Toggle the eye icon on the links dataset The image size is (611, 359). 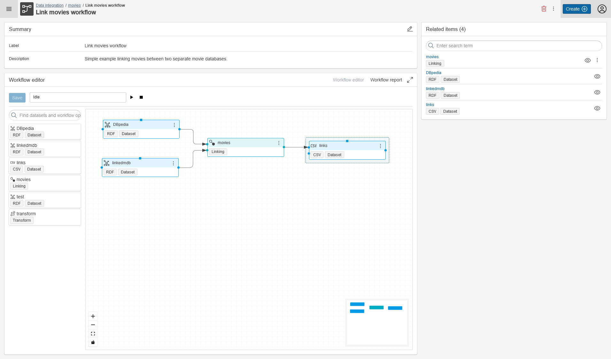coord(597,108)
